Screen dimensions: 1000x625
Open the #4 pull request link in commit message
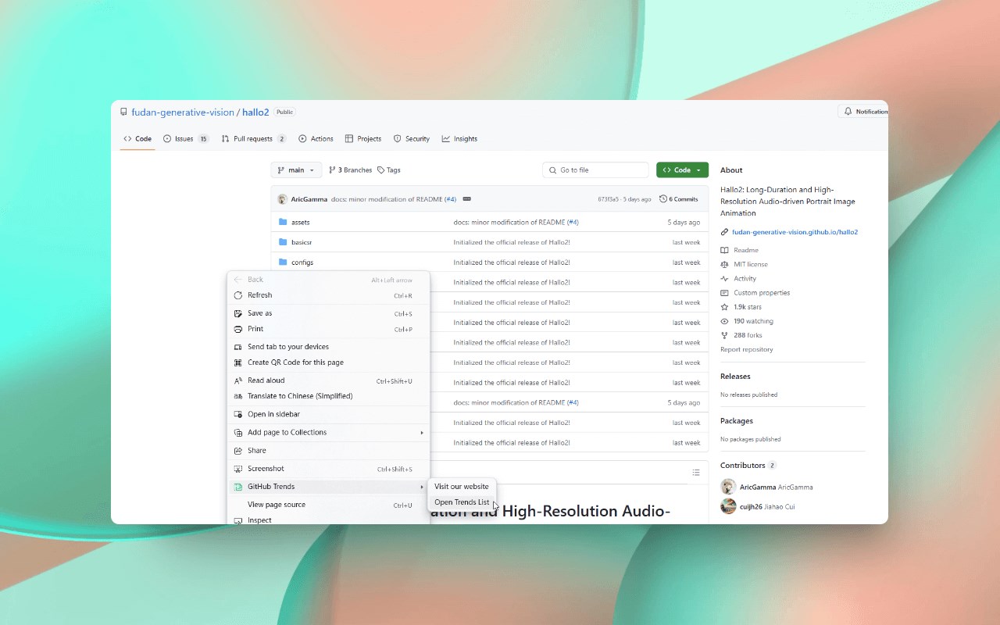coord(450,199)
